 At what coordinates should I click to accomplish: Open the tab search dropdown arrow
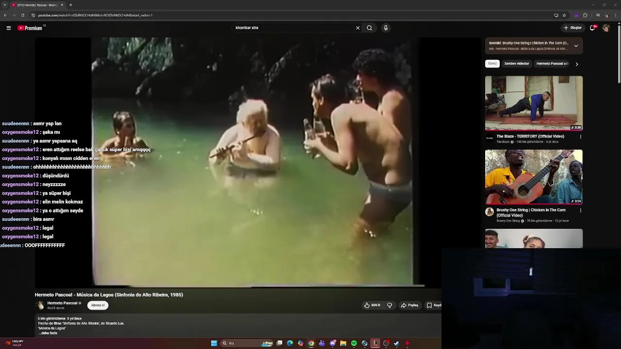click(5, 5)
